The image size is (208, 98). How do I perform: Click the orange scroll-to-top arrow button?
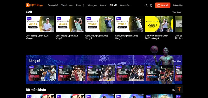point(179,89)
